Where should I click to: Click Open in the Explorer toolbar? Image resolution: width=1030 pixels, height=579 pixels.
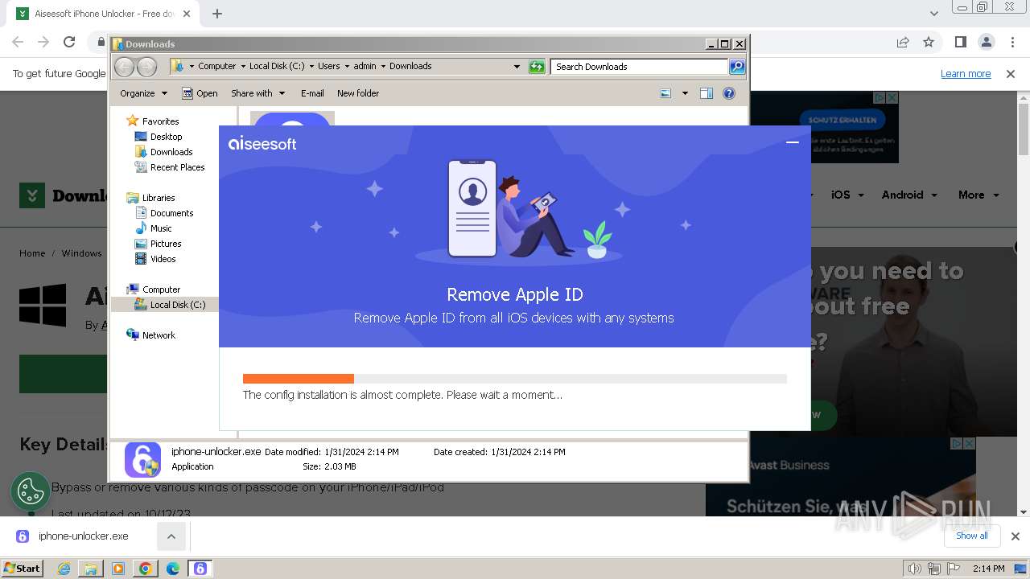coord(200,93)
